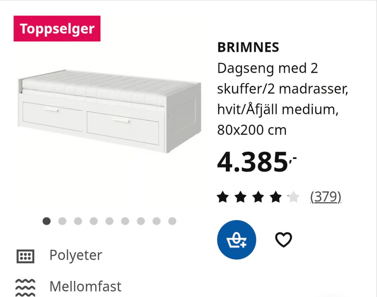This screenshot has width=377, height=297.
Task: Select the Mellomfast firmness wave icon
Action: [25, 285]
